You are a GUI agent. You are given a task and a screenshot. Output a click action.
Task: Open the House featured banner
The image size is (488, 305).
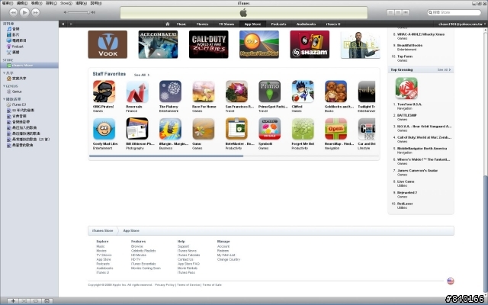[360, 44]
